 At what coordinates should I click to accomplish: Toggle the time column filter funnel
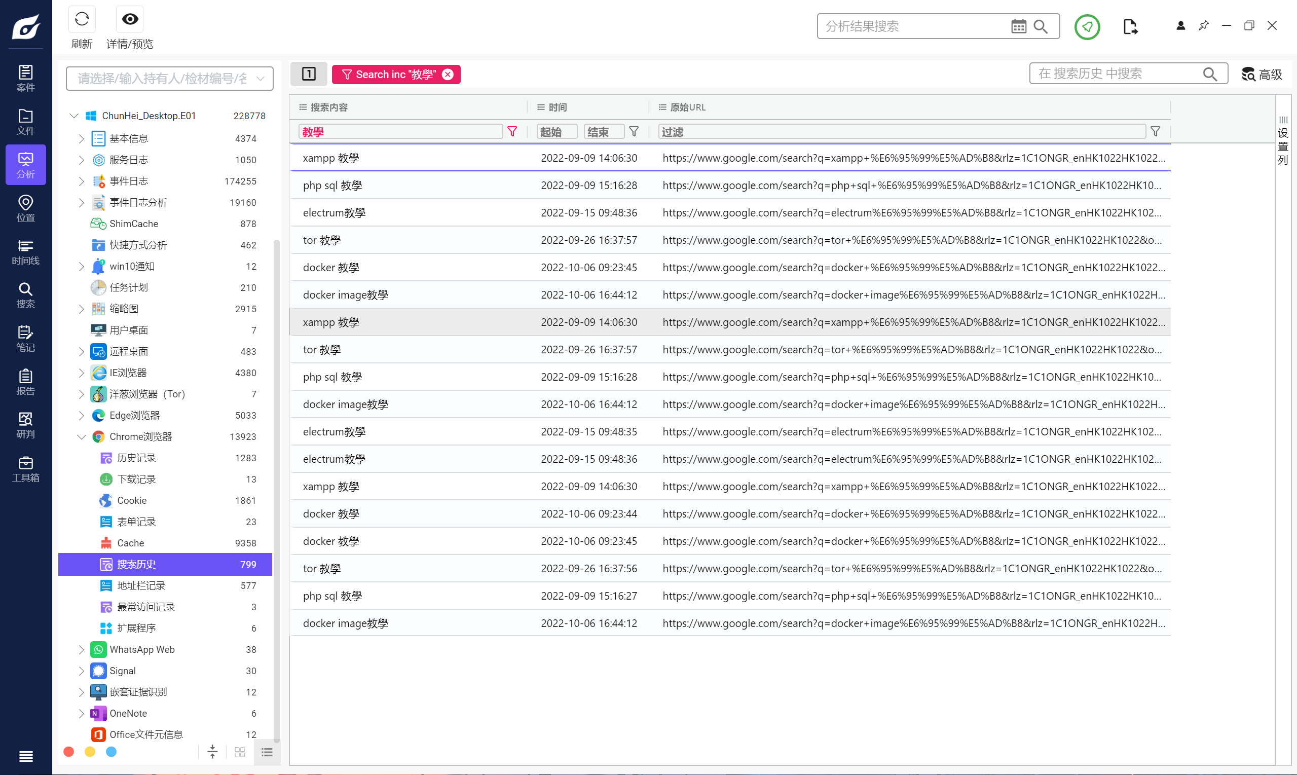pyautogui.click(x=634, y=132)
